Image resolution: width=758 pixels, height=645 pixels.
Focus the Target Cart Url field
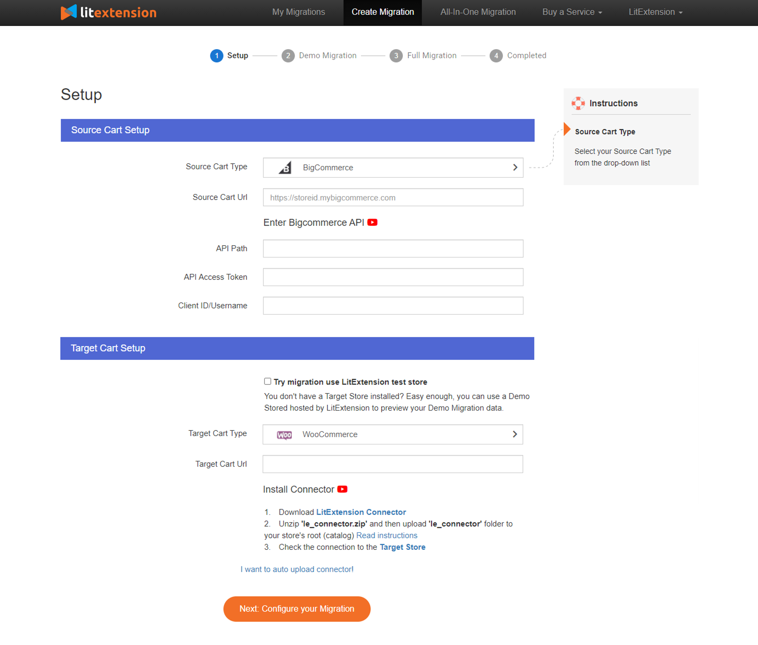coord(392,464)
